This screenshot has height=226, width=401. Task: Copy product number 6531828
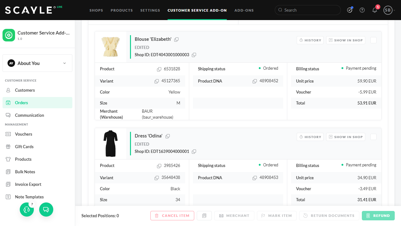(x=159, y=69)
